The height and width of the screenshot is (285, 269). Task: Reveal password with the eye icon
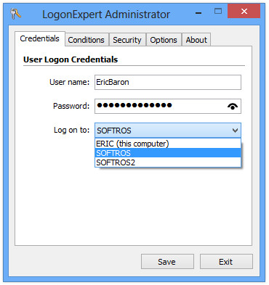pyautogui.click(x=233, y=107)
